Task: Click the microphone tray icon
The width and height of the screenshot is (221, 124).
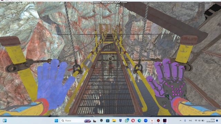Action: (x=185, y=121)
